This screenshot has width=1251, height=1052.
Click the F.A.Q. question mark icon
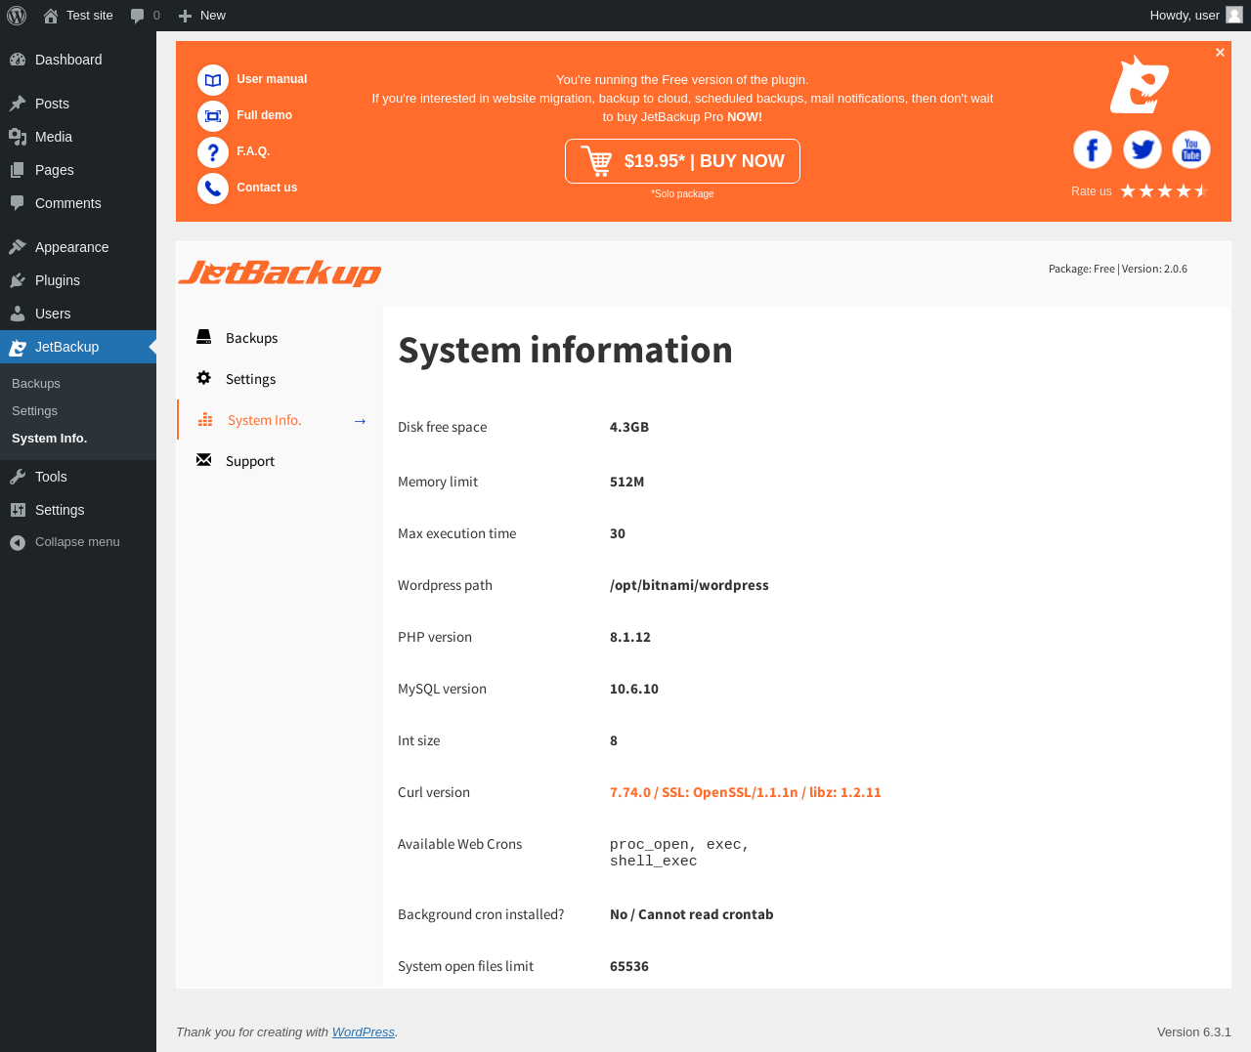(213, 152)
